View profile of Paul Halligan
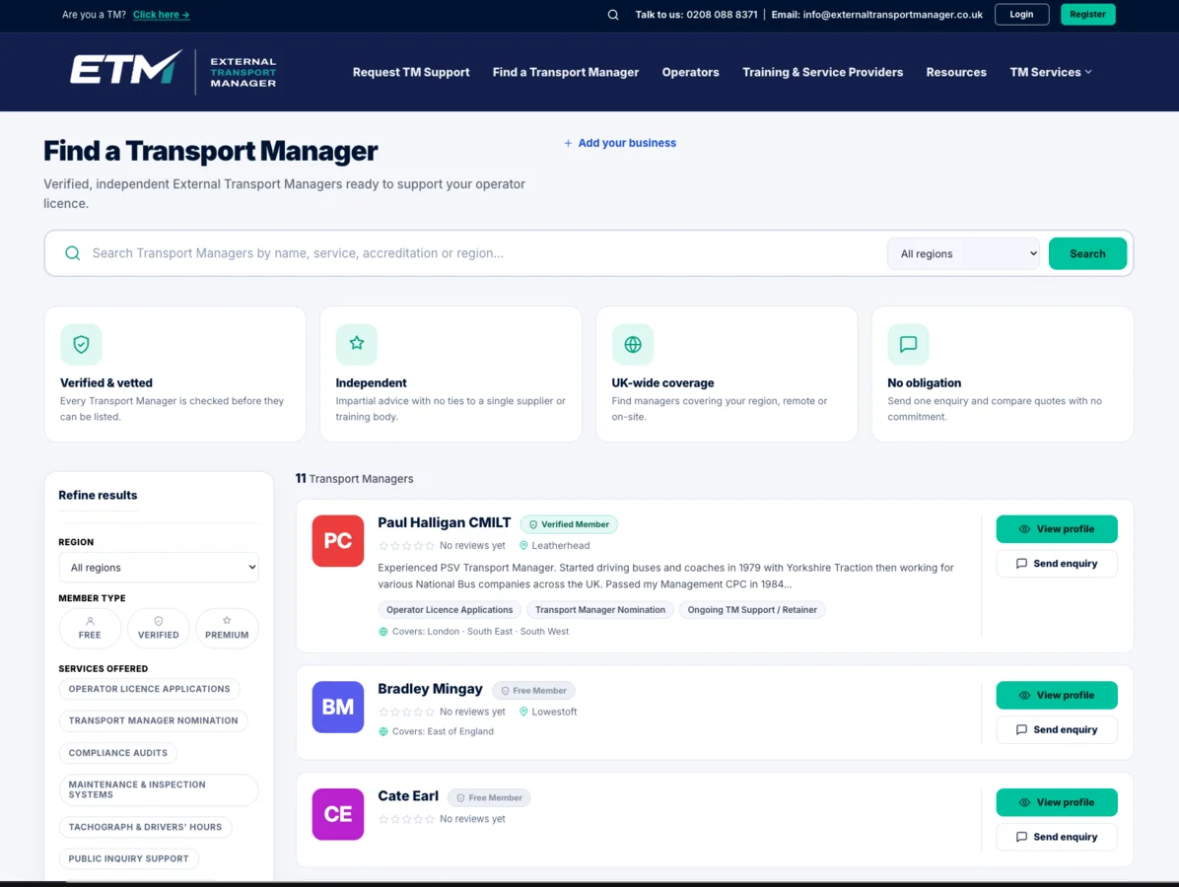The height and width of the screenshot is (887, 1179). (x=1057, y=529)
